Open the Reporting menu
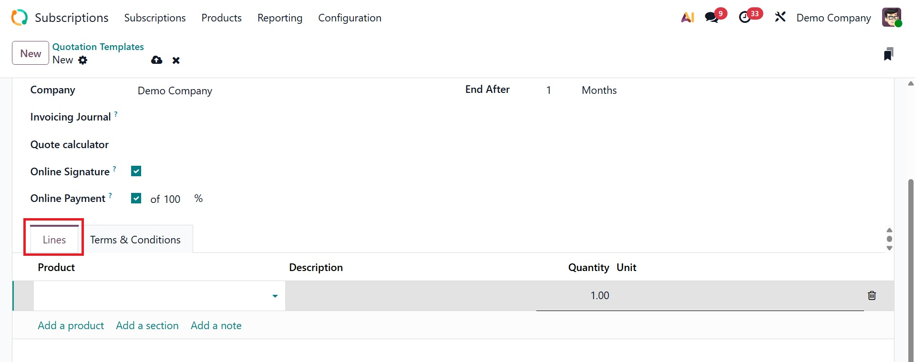Screen dimensions: 915x362 coord(280,18)
